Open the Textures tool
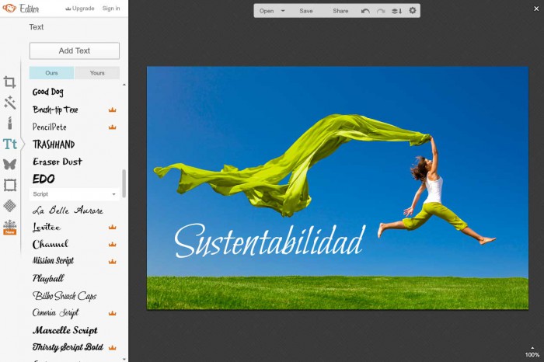This screenshot has width=544, height=362. [9, 205]
